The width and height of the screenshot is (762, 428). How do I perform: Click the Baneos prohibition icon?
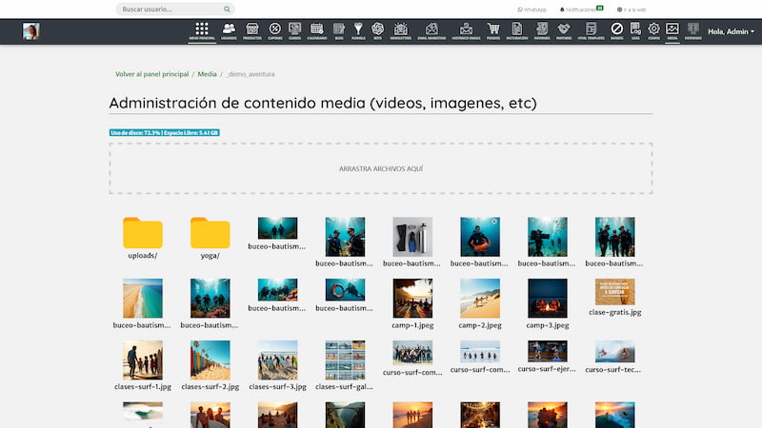[617, 31]
